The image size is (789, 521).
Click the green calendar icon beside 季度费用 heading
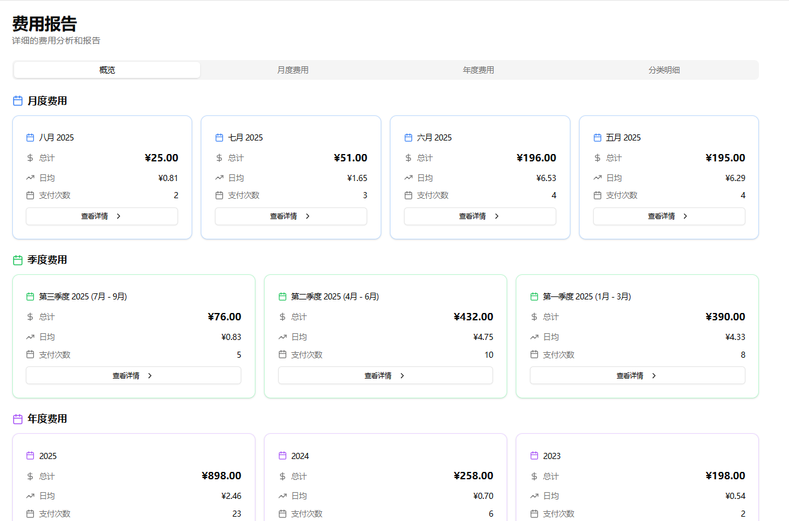[18, 260]
